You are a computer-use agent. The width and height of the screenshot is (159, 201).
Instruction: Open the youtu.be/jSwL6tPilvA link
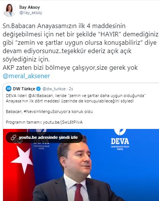[x=63, y=122]
